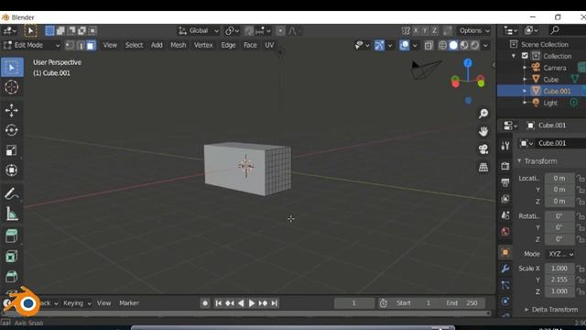
Task: Select the Annotate tool
Action: [x=12, y=193]
